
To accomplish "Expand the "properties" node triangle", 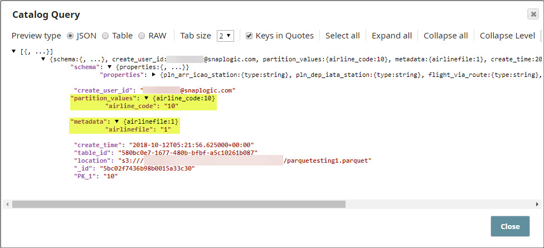I will point(153,74).
